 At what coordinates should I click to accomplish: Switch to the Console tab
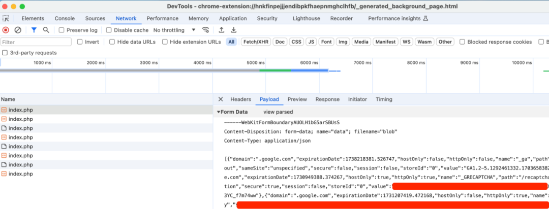(65, 19)
